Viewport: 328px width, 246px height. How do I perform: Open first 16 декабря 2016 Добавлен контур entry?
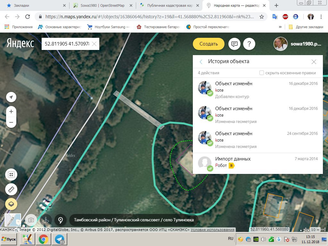tap(258, 90)
